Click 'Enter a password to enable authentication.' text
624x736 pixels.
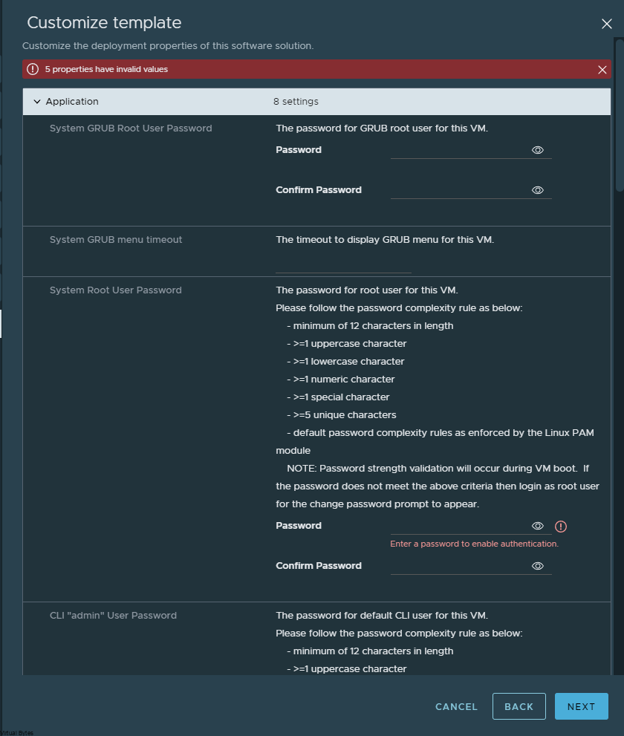click(474, 544)
